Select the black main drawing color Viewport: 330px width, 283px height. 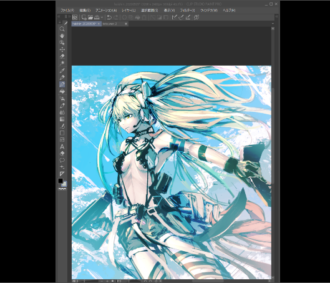(x=61, y=181)
